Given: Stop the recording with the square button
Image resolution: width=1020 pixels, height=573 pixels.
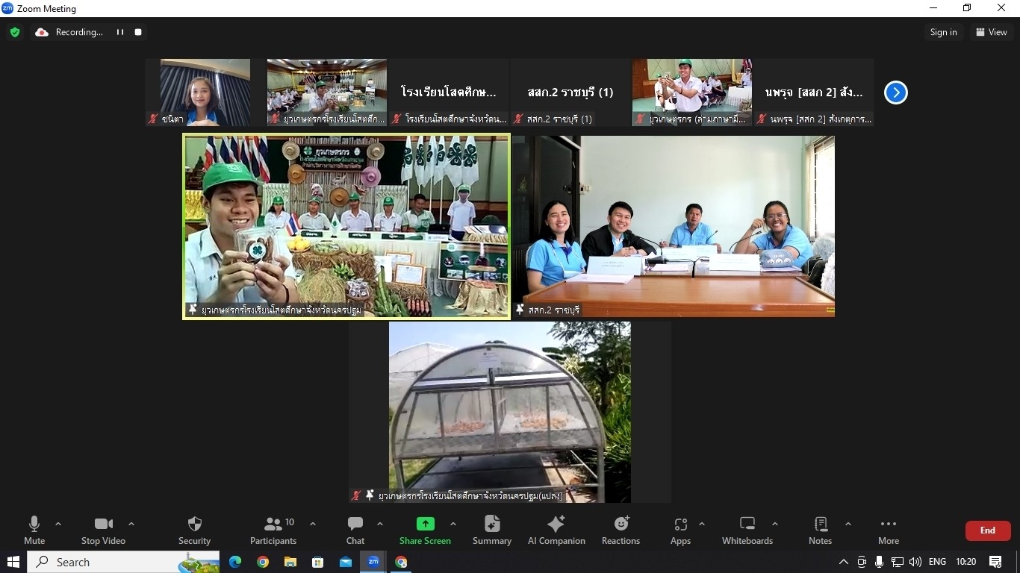Looking at the screenshot, I should (138, 32).
